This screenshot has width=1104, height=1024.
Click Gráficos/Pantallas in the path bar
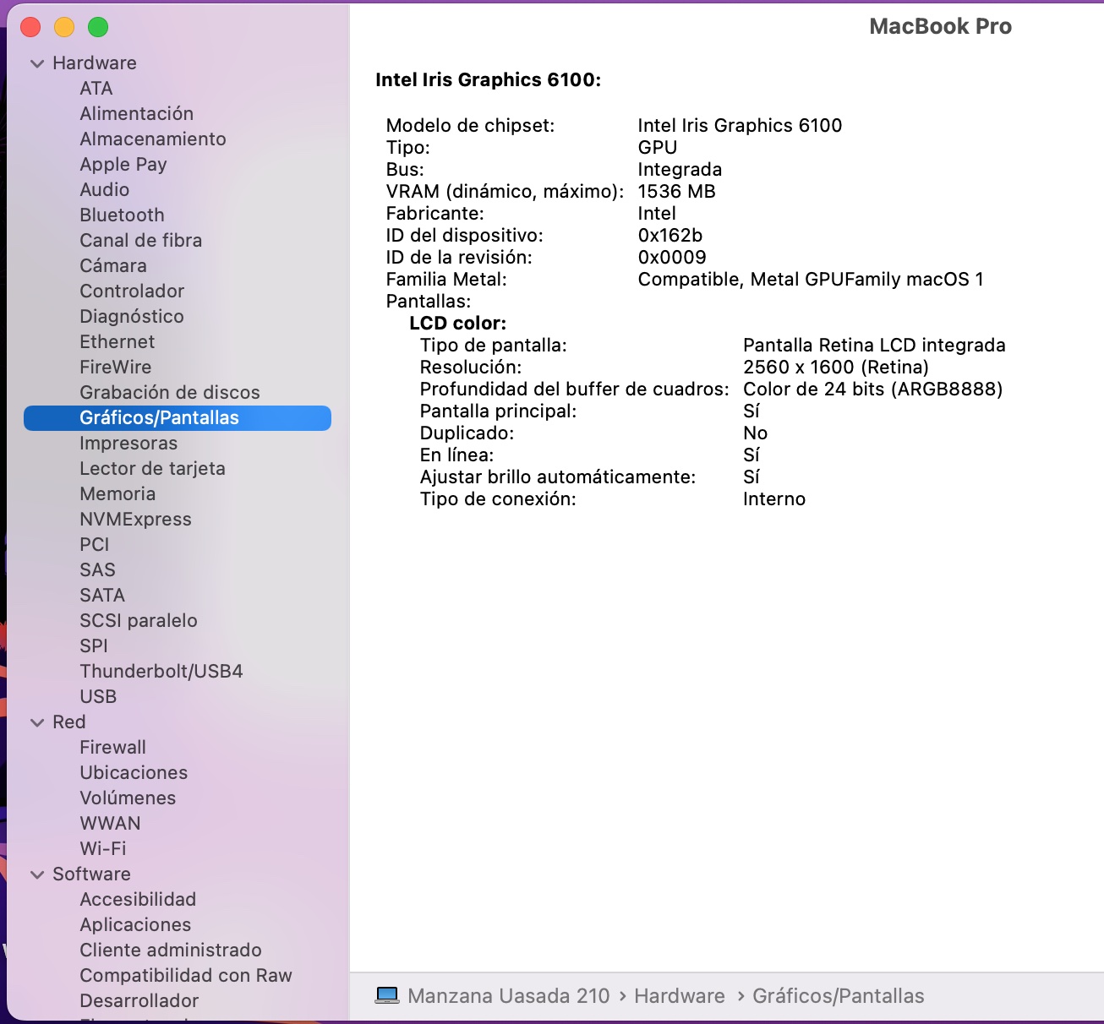point(838,996)
